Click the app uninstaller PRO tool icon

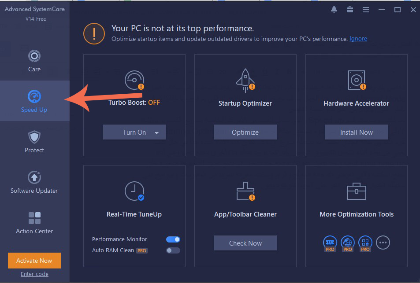tap(365, 242)
